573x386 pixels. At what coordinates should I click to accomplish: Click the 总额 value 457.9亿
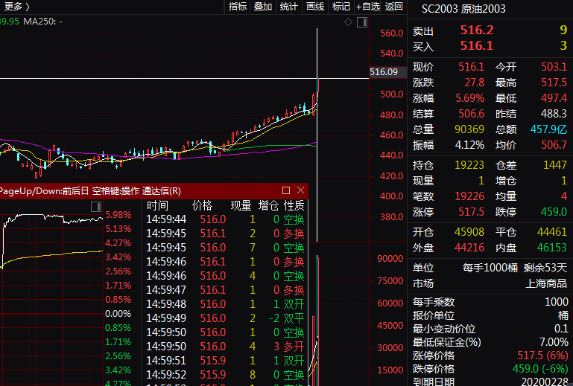(x=548, y=129)
